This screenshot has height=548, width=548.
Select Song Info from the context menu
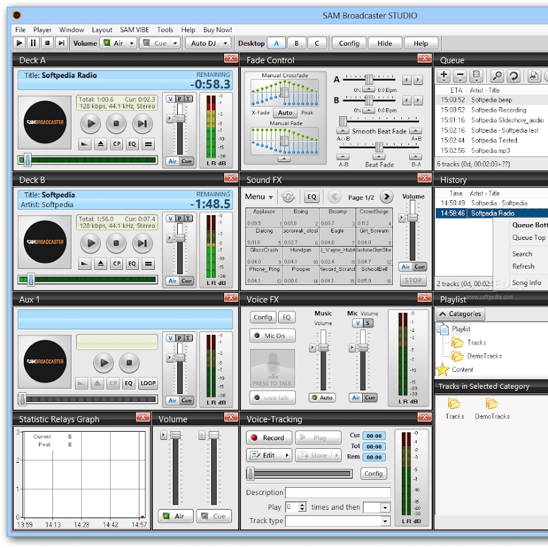[526, 283]
